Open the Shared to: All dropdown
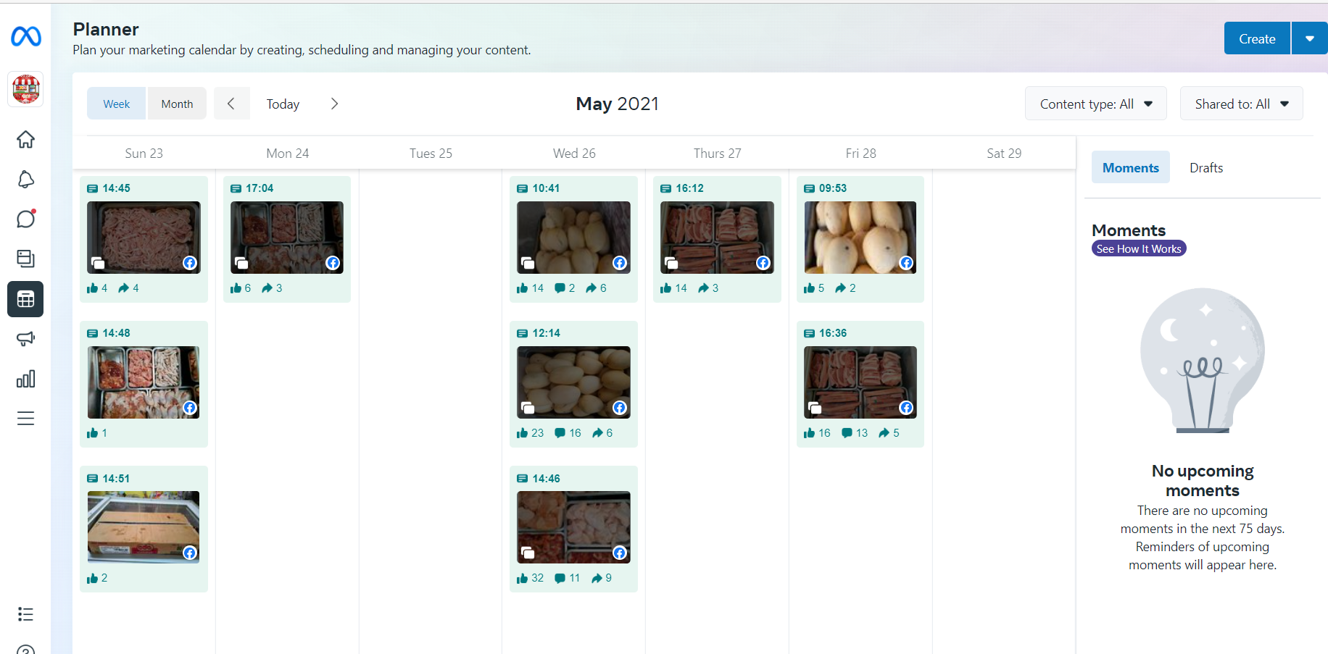Image resolution: width=1328 pixels, height=654 pixels. tap(1241, 104)
